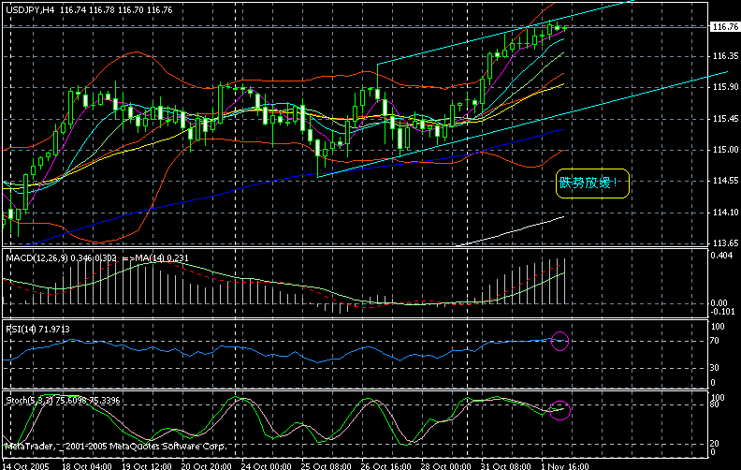Click the RSI(14) 71.9713 indicator label
Viewport: 741px width, 470px height.
[37, 330]
